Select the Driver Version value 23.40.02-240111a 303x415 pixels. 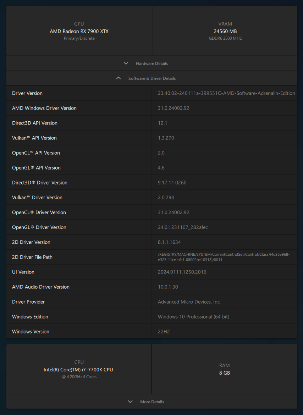tap(226, 93)
